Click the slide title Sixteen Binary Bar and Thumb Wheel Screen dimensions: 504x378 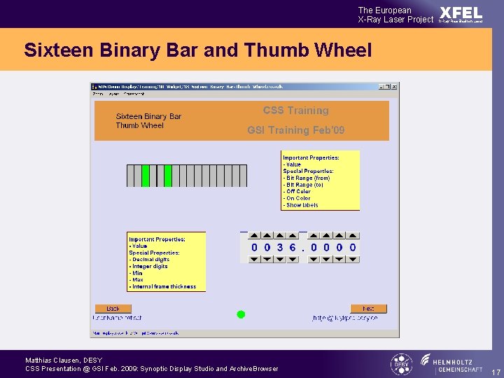(198, 50)
